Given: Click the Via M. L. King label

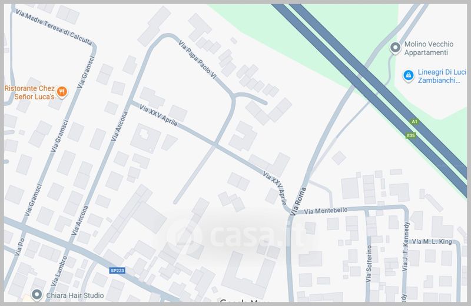Looking at the screenshot, I should [432, 242].
